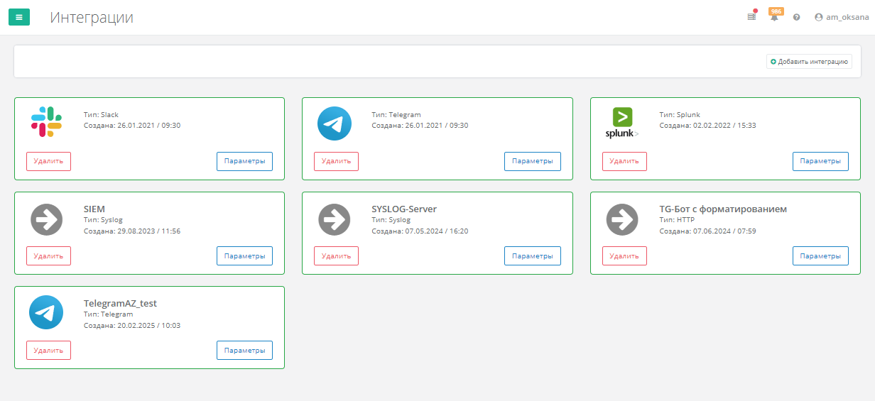The height and width of the screenshot is (401, 875).
Task: Click the date Создана: 07.06.2024 / 07:59
Action: coord(707,231)
